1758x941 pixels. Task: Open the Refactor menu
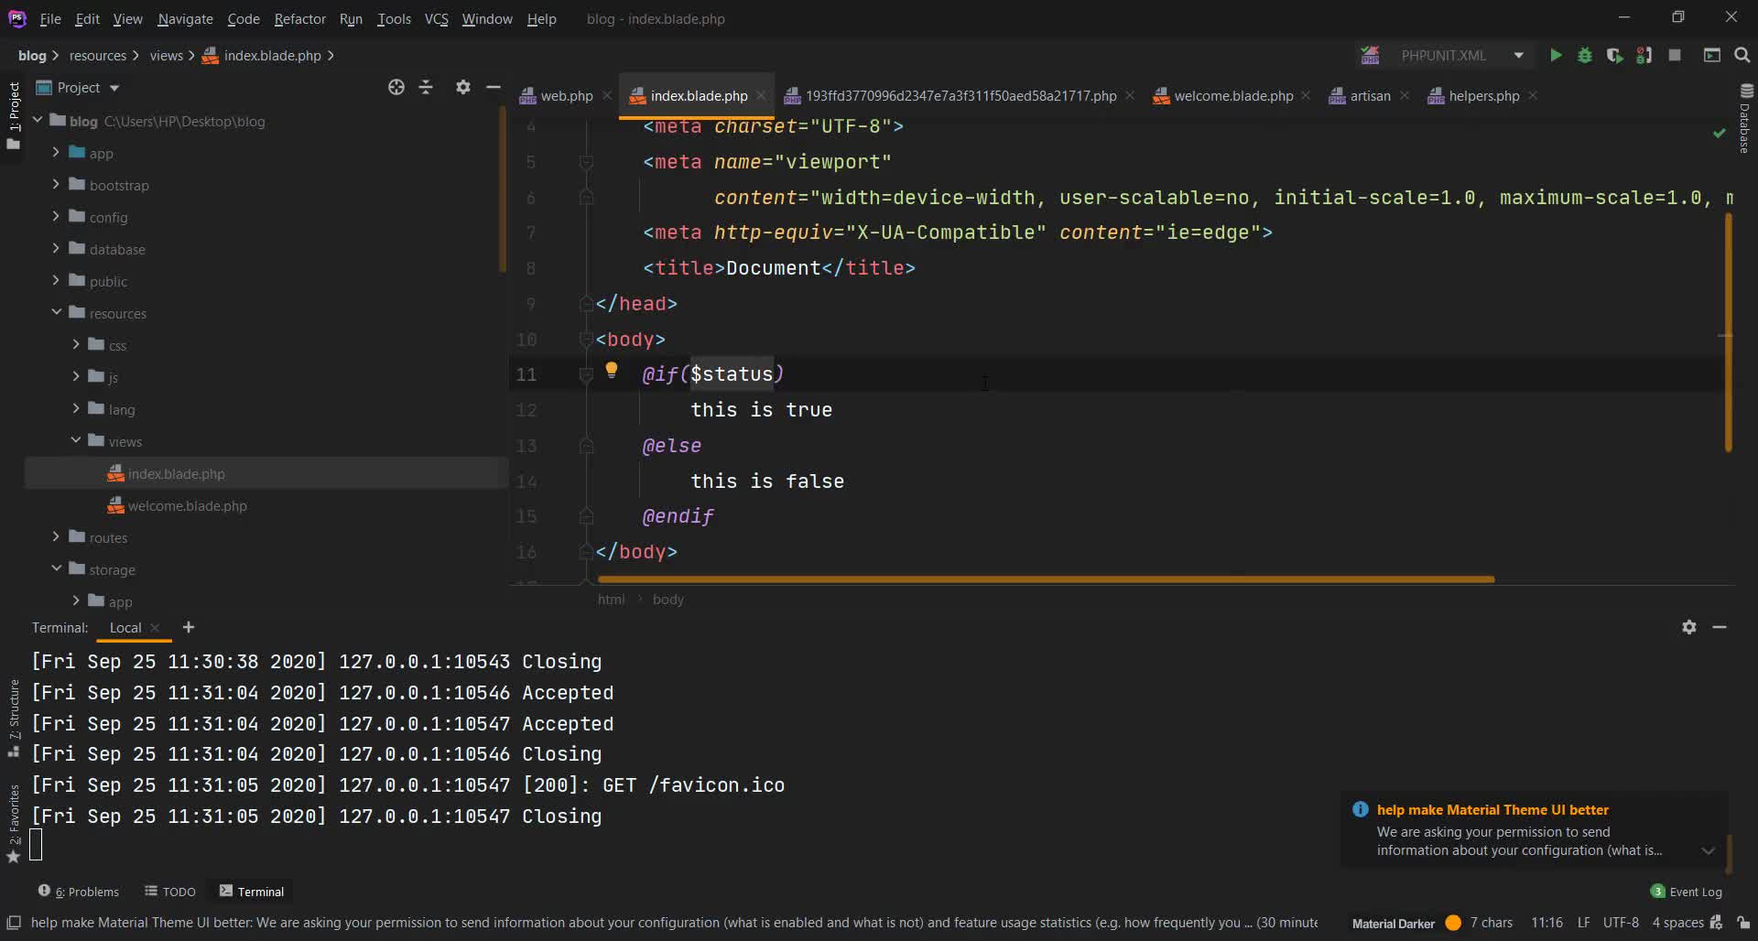299,18
